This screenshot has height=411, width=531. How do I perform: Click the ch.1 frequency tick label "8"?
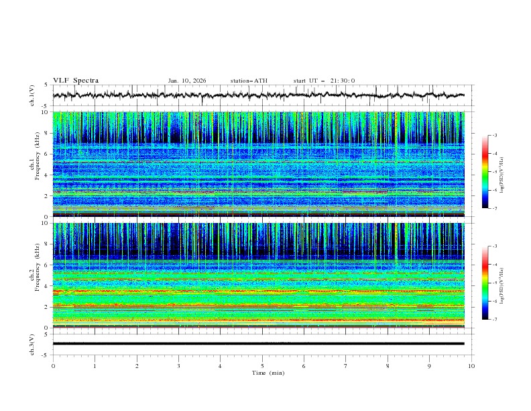pyautogui.click(x=46, y=133)
